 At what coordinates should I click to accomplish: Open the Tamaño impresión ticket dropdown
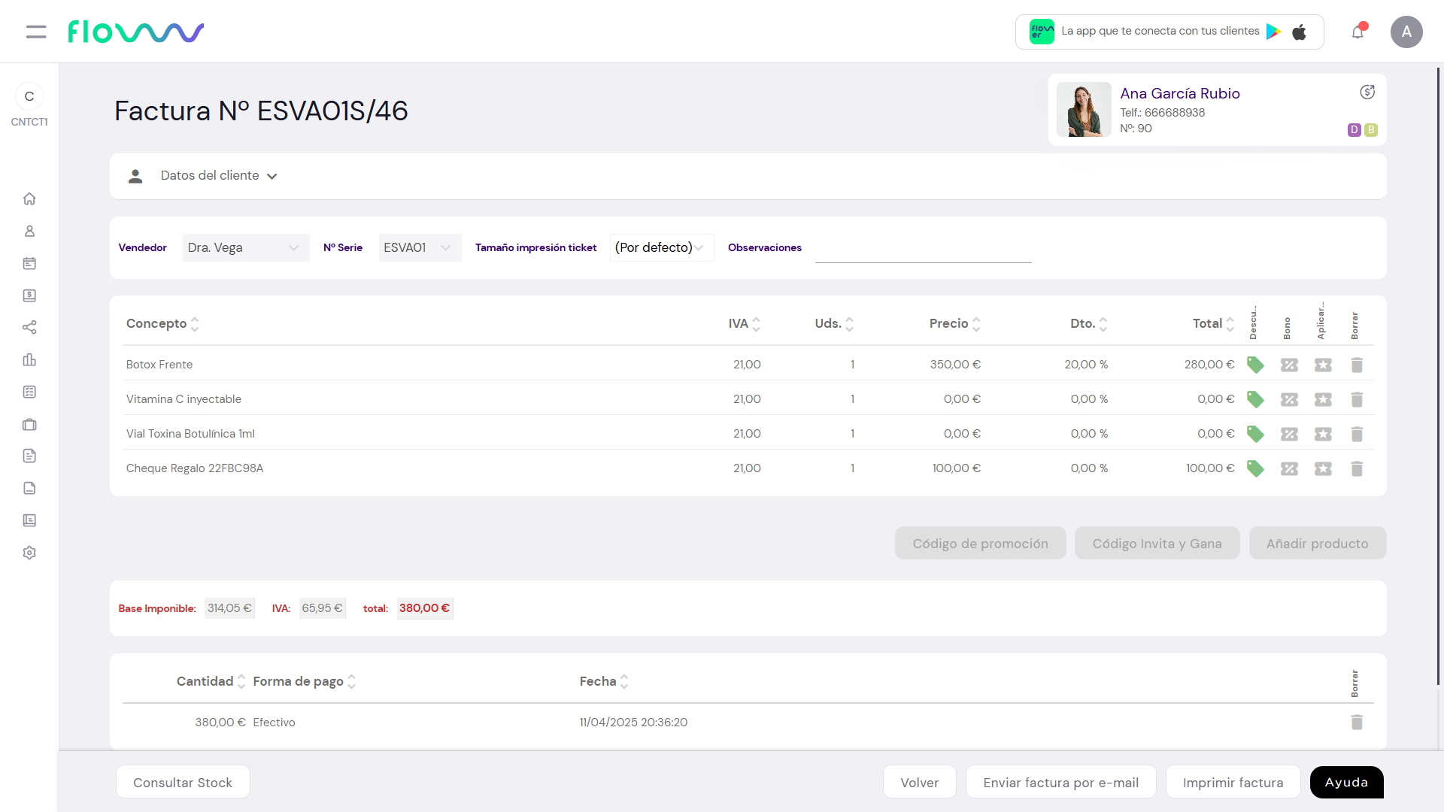(x=660, y=247)
